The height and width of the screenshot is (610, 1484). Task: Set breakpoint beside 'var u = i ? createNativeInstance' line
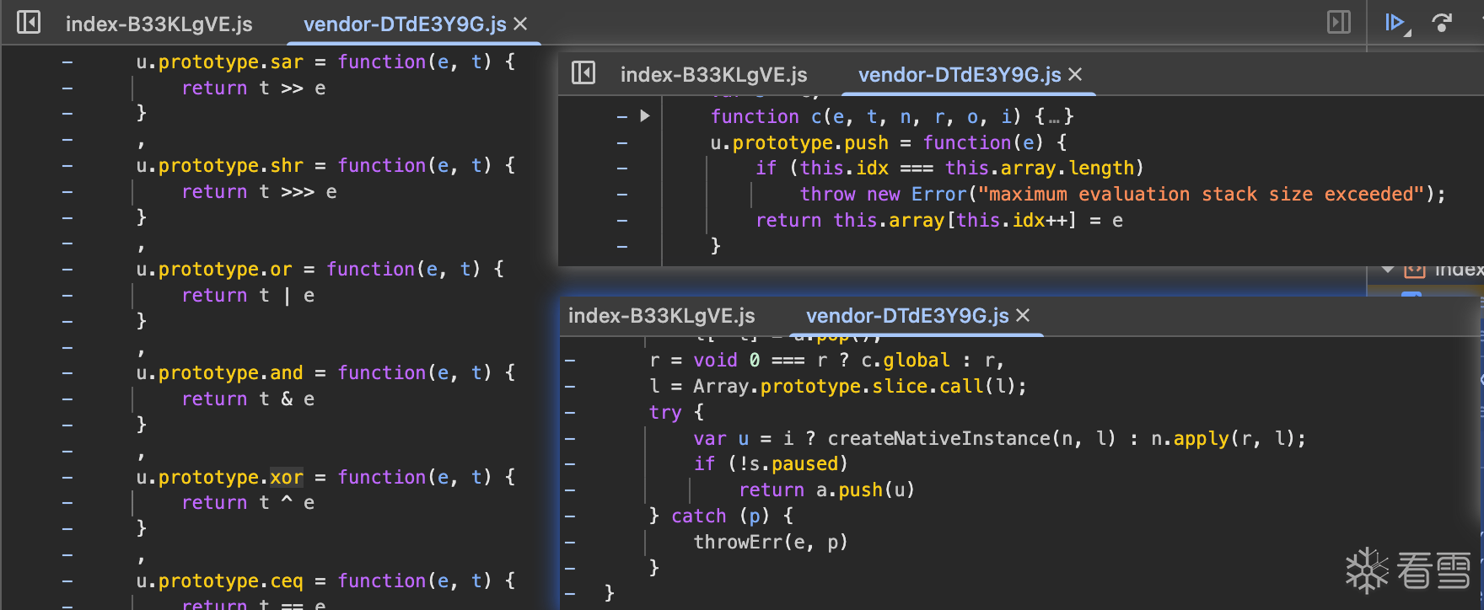570,439
